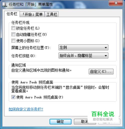
Task: Confirm with the 确定 button
Action: coord(60,122)
